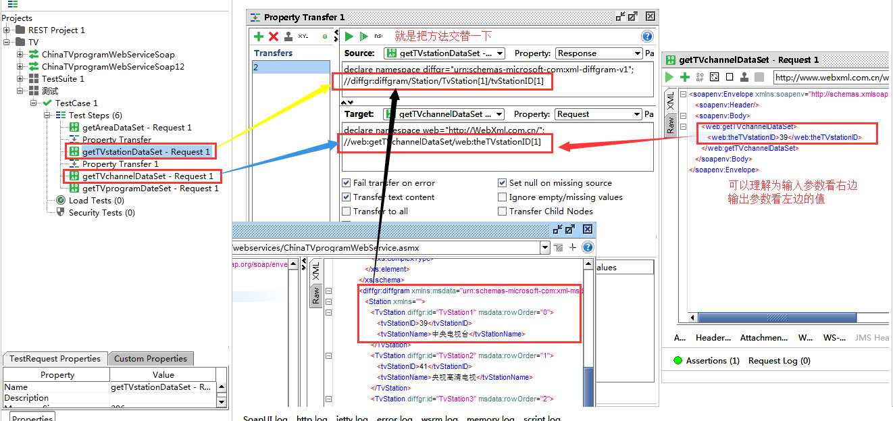Select the Property Transfer 1 step
Viewport: 893px width, 421px height.
pyautogui.click(x=113, y=164)
